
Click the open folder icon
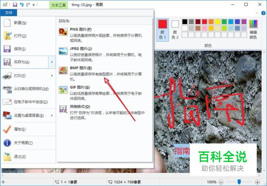(x=7, y=36)
